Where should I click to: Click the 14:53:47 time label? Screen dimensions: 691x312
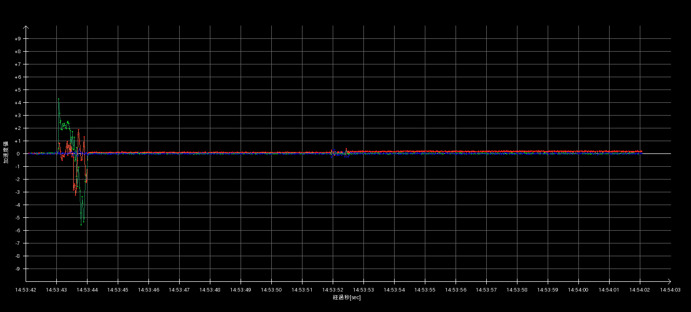(179, 290)
